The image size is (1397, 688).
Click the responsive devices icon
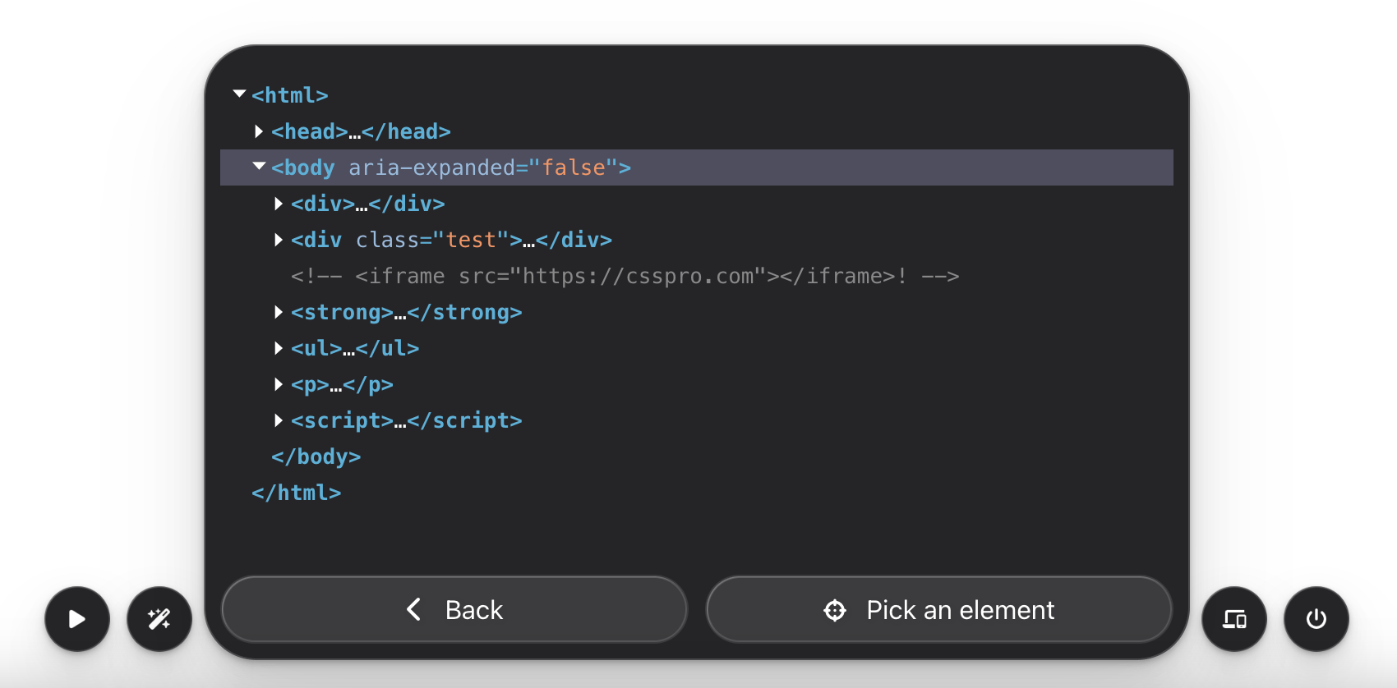[x=1234, y=619]
